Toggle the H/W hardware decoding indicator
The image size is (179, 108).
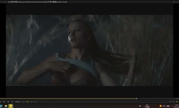(x=28, y=102)
